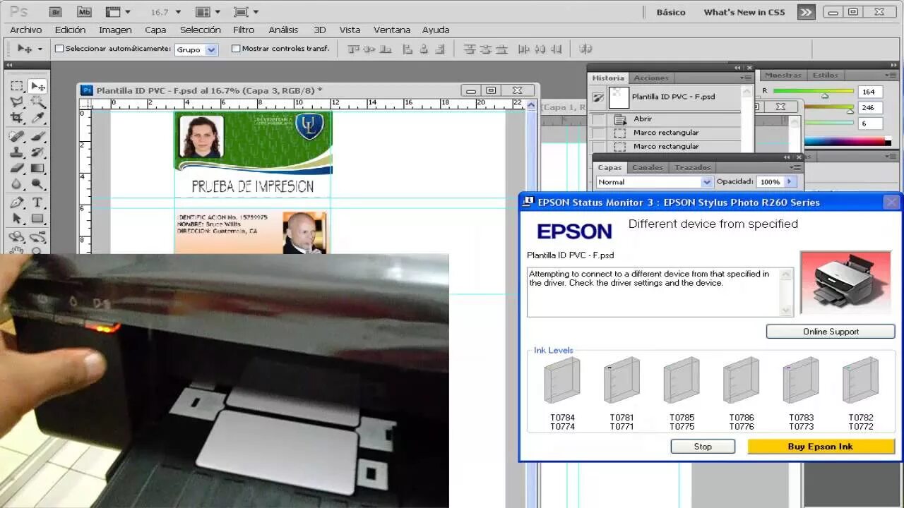904x508 pixels.
Task: Switch to the Canales tab
Action: point(647,167)
